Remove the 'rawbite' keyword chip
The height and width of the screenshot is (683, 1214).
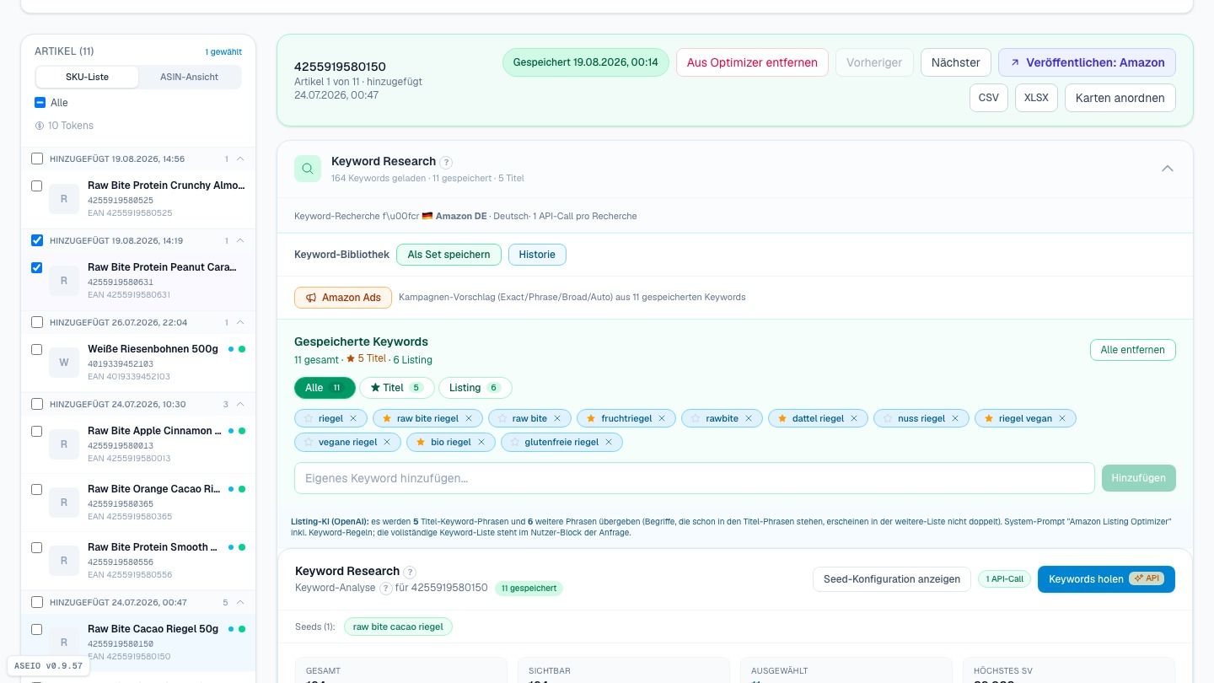pyautogui.click(x=749, y=418)
